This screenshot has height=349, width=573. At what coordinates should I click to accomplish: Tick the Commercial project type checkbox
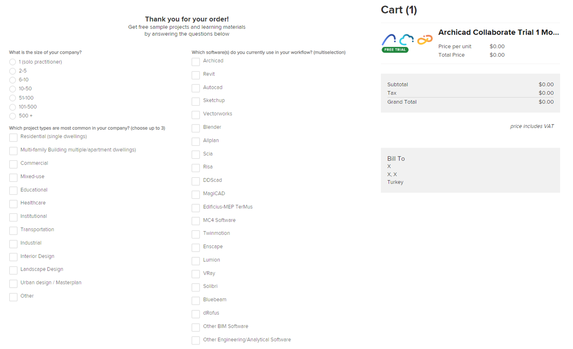click(13, 164)
